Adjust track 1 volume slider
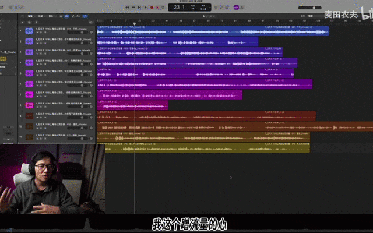 (77, 33)
